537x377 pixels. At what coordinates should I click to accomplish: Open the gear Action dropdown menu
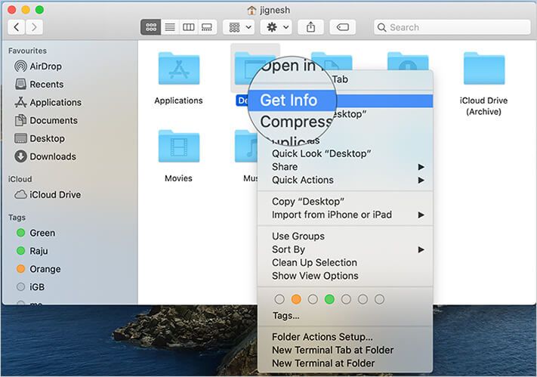coord(275,27)
